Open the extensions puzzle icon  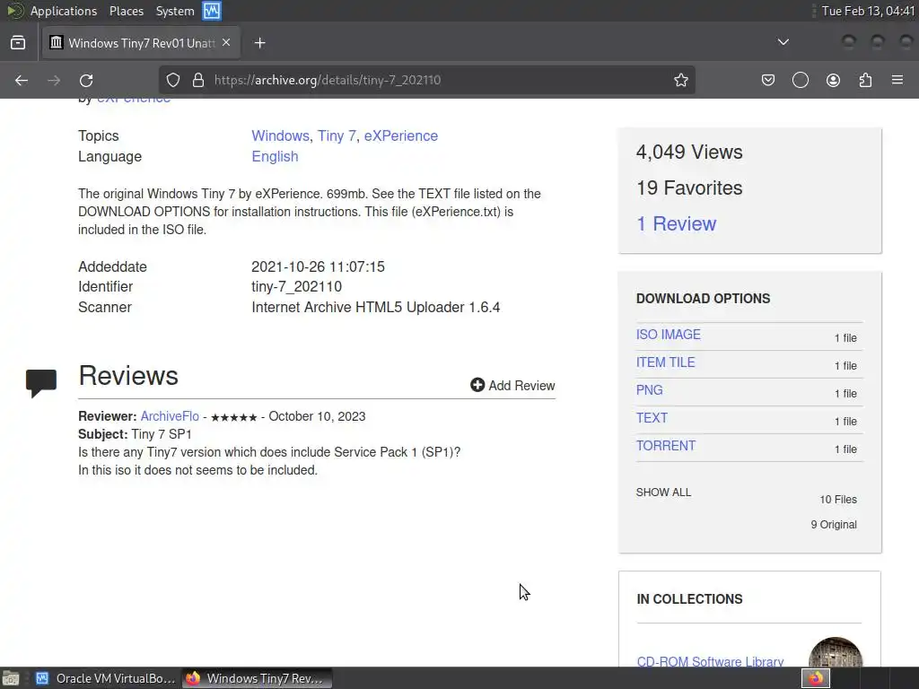(x=865, y=80)
